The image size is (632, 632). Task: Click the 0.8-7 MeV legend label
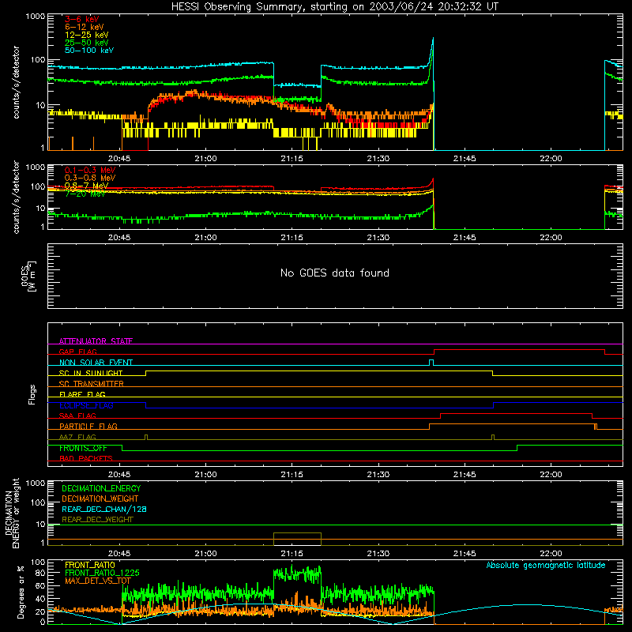[x=86, y=186]
